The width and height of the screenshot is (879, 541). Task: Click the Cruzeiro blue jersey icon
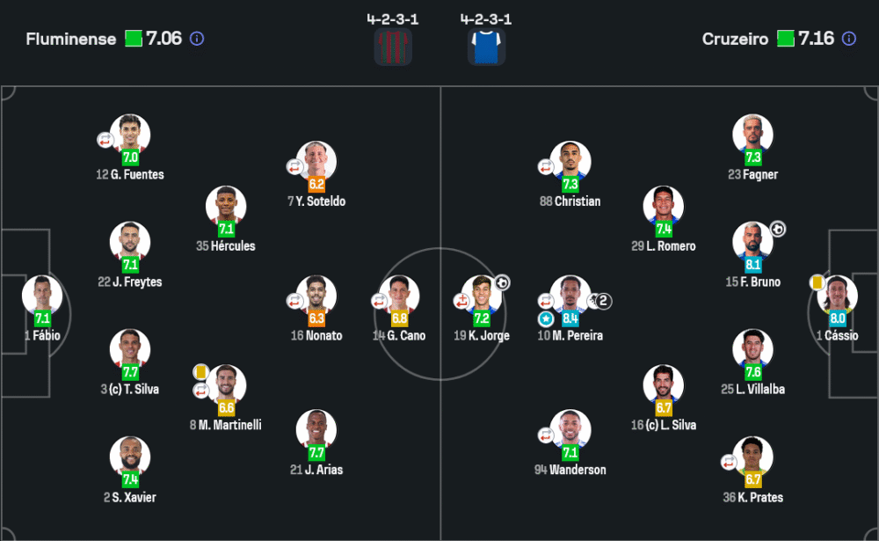(x=486, y=47)
